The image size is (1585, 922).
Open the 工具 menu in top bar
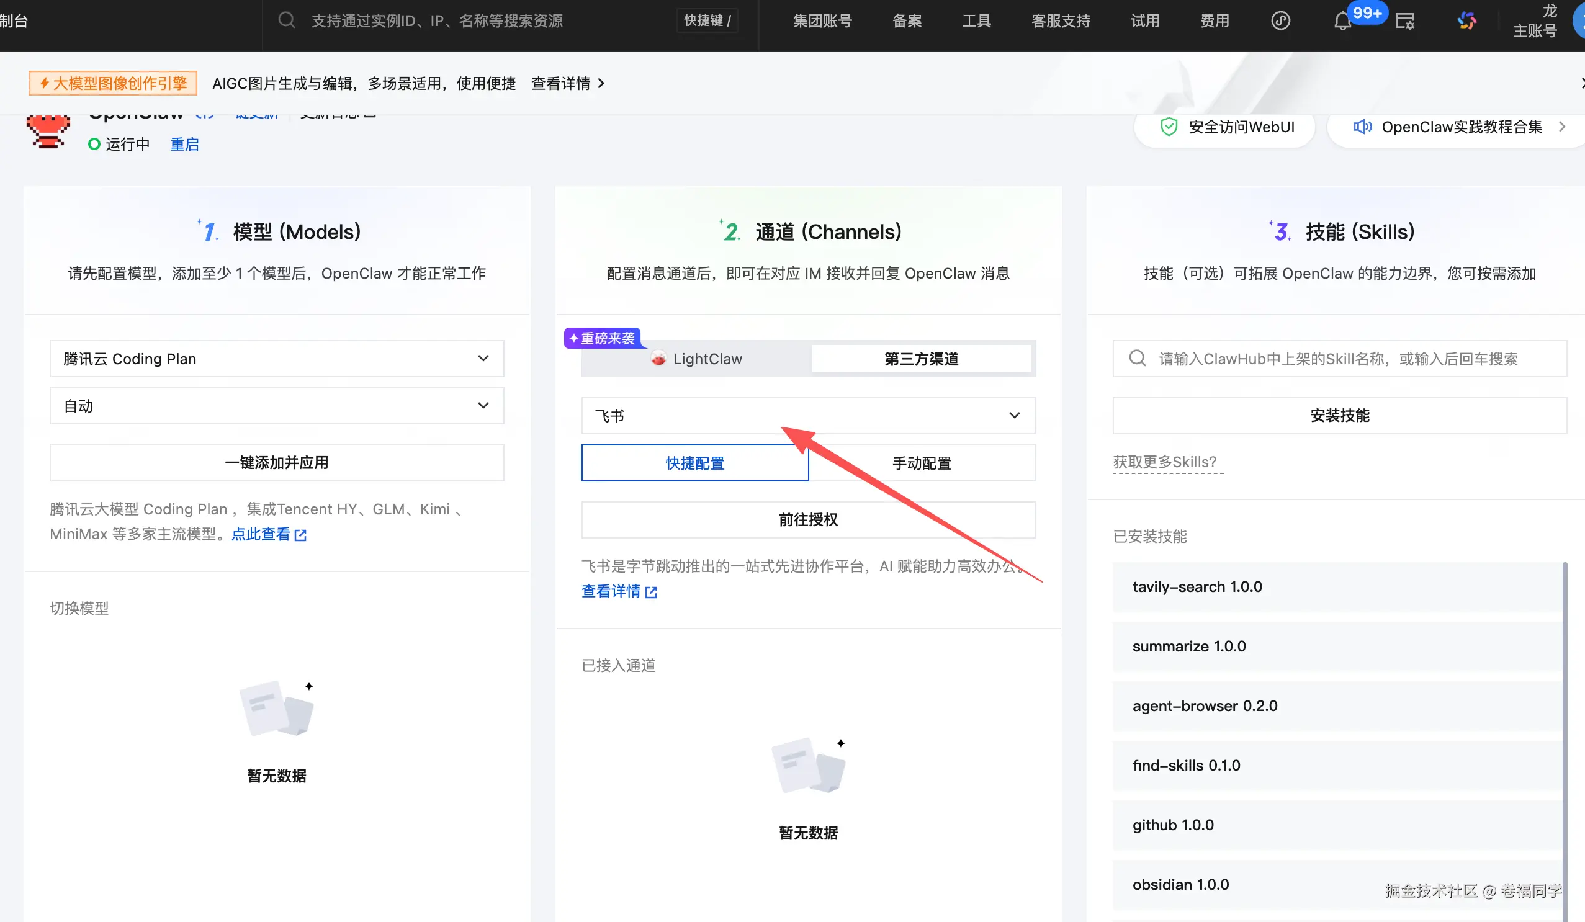[x=976, y=20]
